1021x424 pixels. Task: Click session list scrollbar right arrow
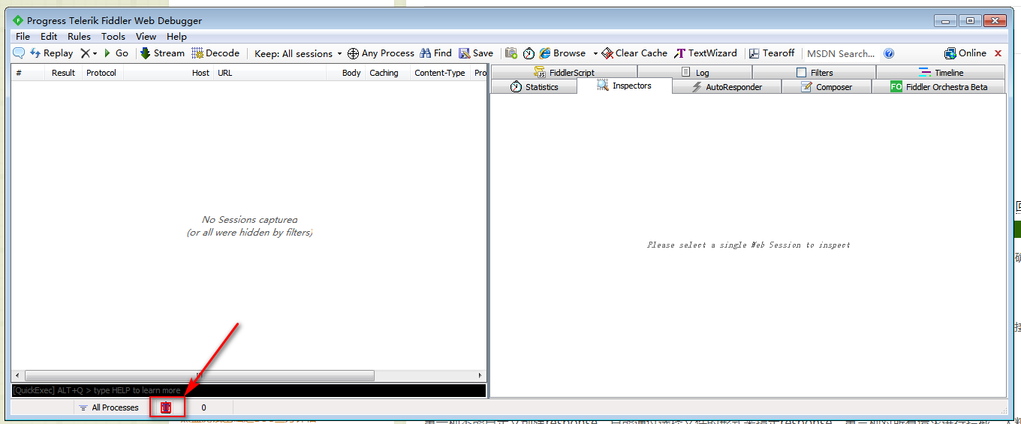[480, 375]
